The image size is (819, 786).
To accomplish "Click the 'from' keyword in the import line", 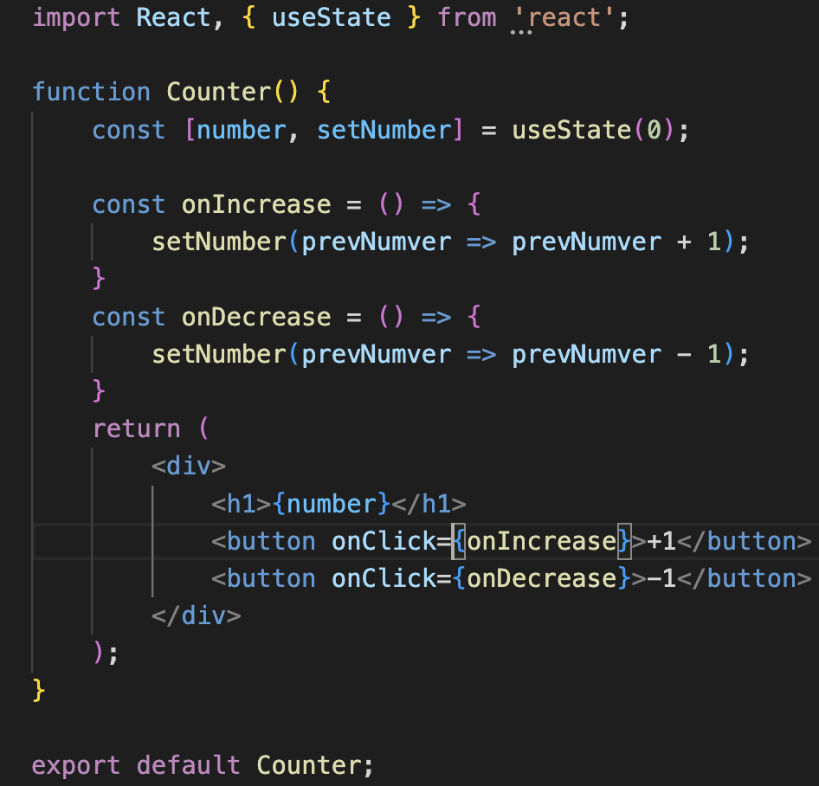I will [467, 17].
